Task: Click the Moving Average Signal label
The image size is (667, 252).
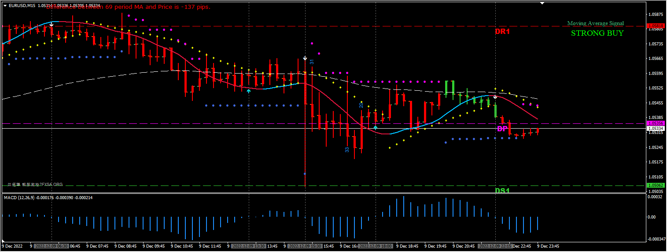Action: coord(595,23)
